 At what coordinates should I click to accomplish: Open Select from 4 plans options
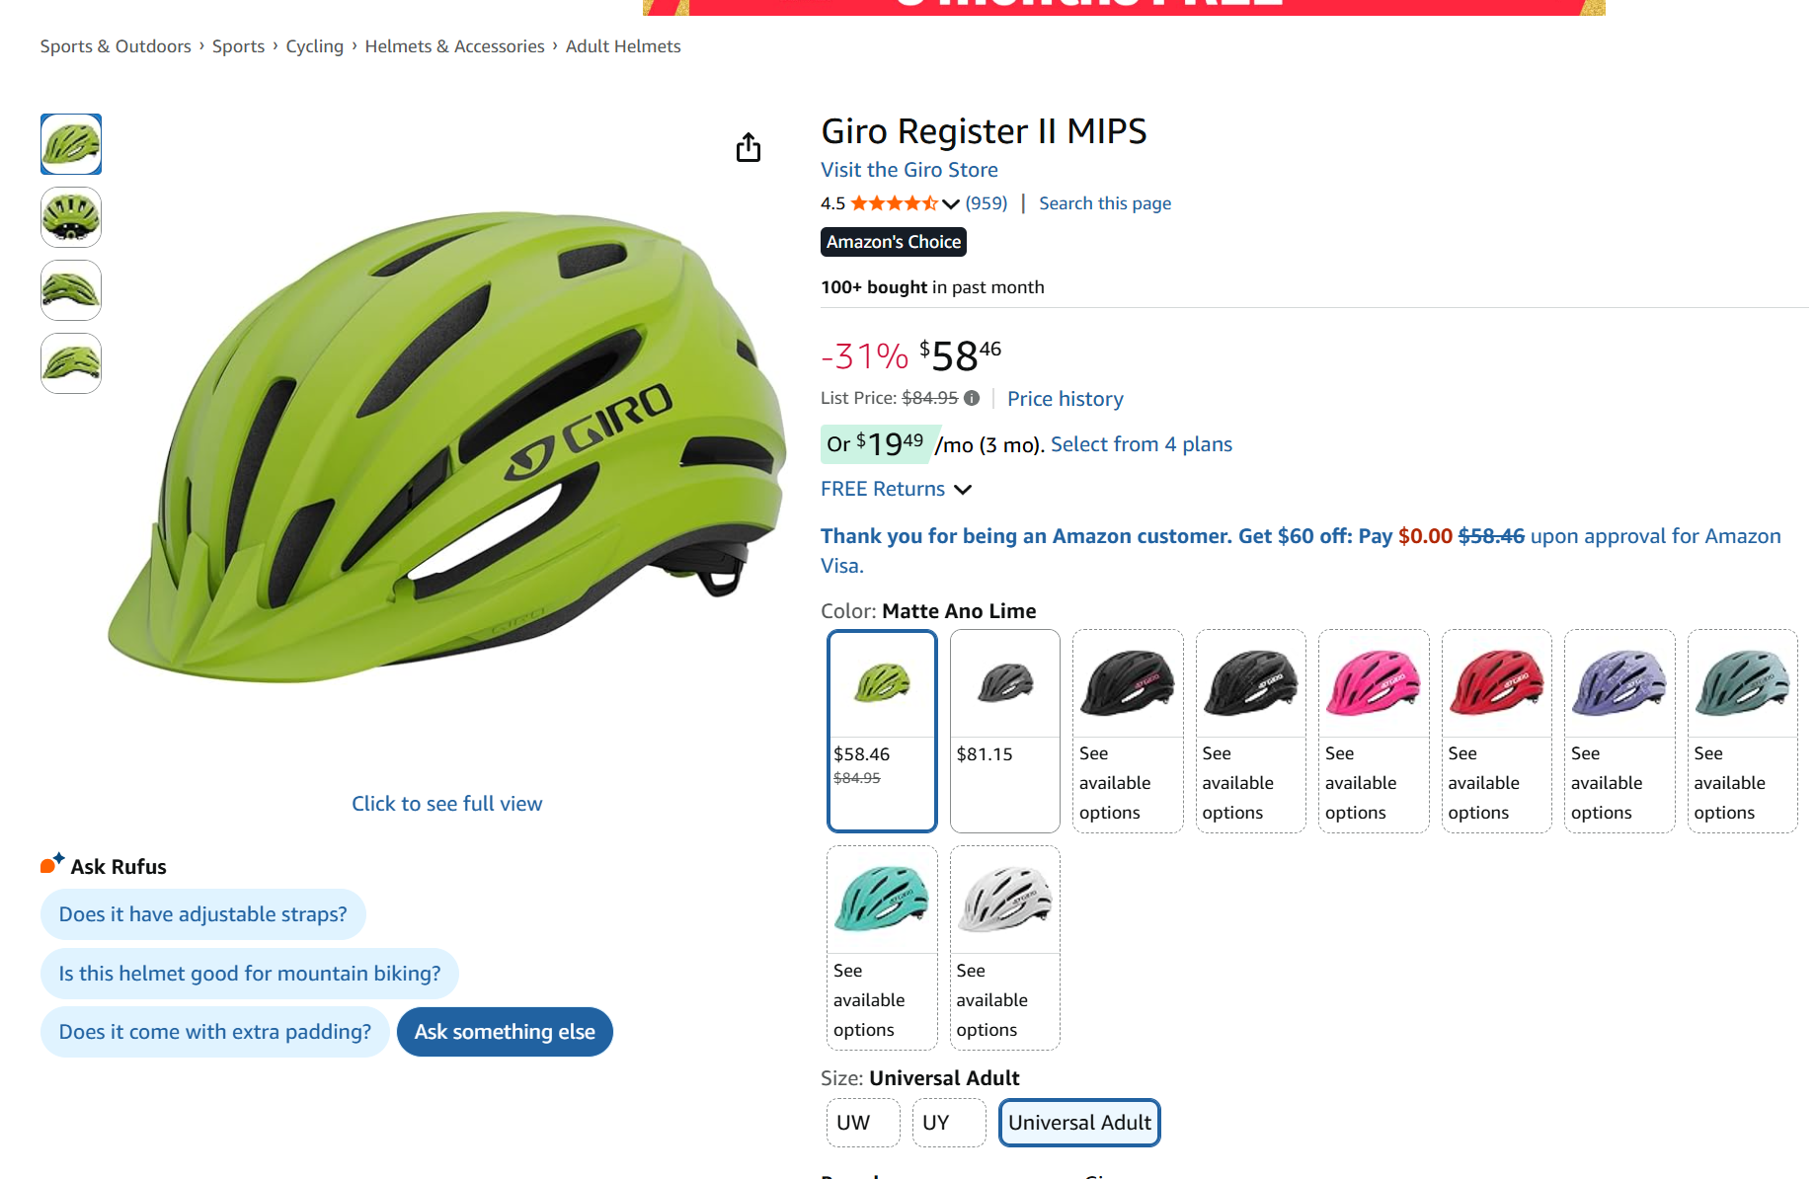(1141, 444)
